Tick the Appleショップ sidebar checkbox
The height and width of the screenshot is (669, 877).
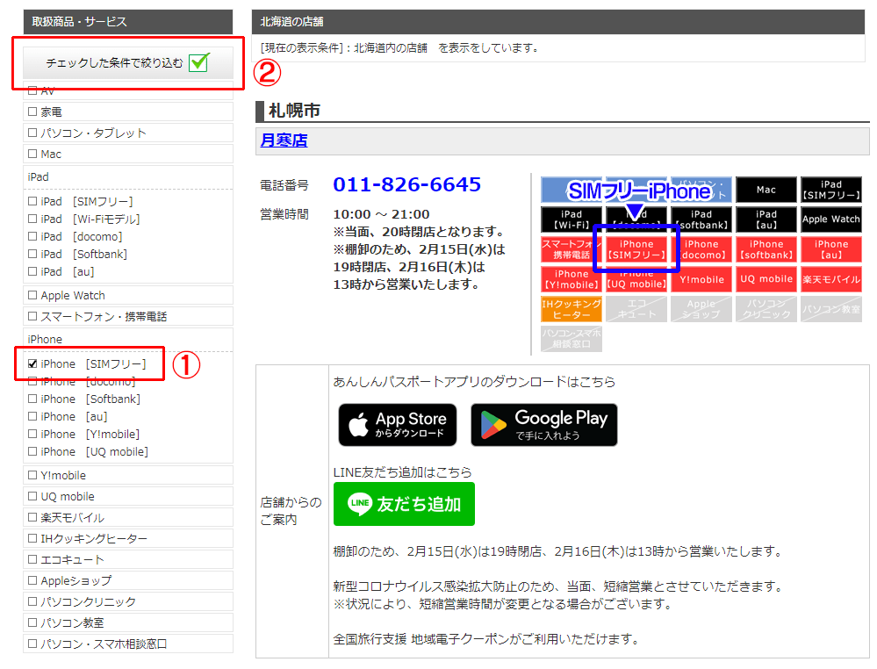pyautogui.click(x=32, y=580)
